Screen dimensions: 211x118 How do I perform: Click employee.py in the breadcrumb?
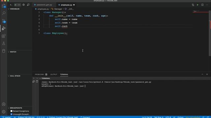coord(43,9)
